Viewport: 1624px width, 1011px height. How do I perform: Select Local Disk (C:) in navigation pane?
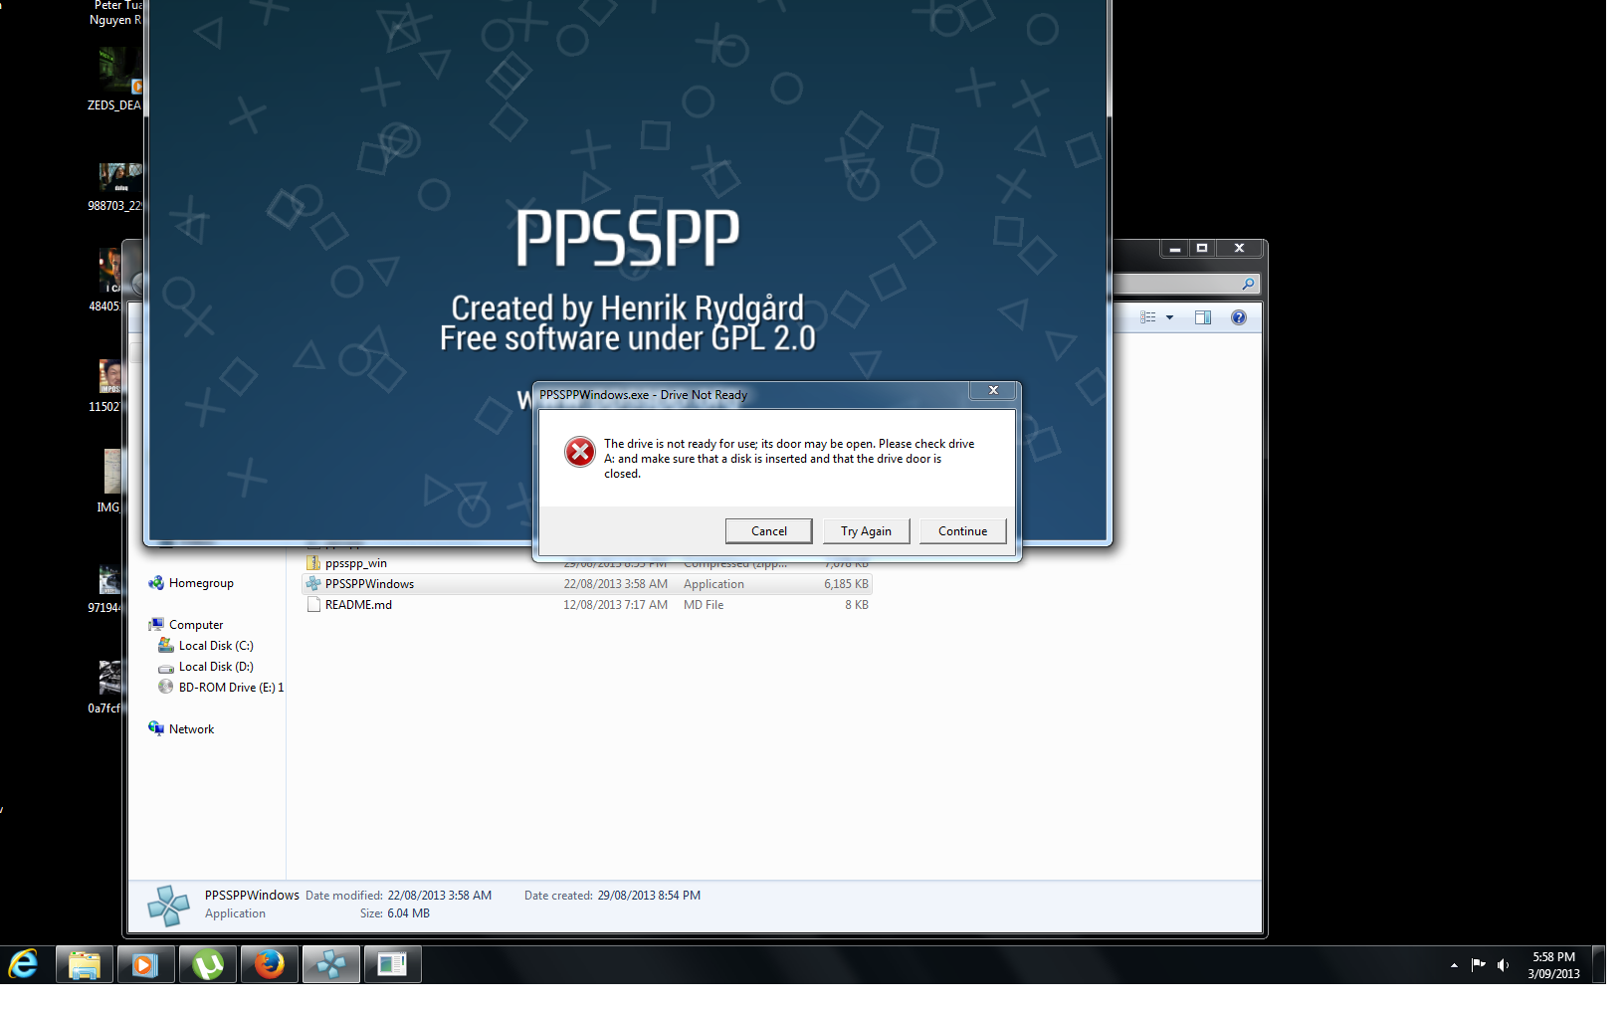215,646
